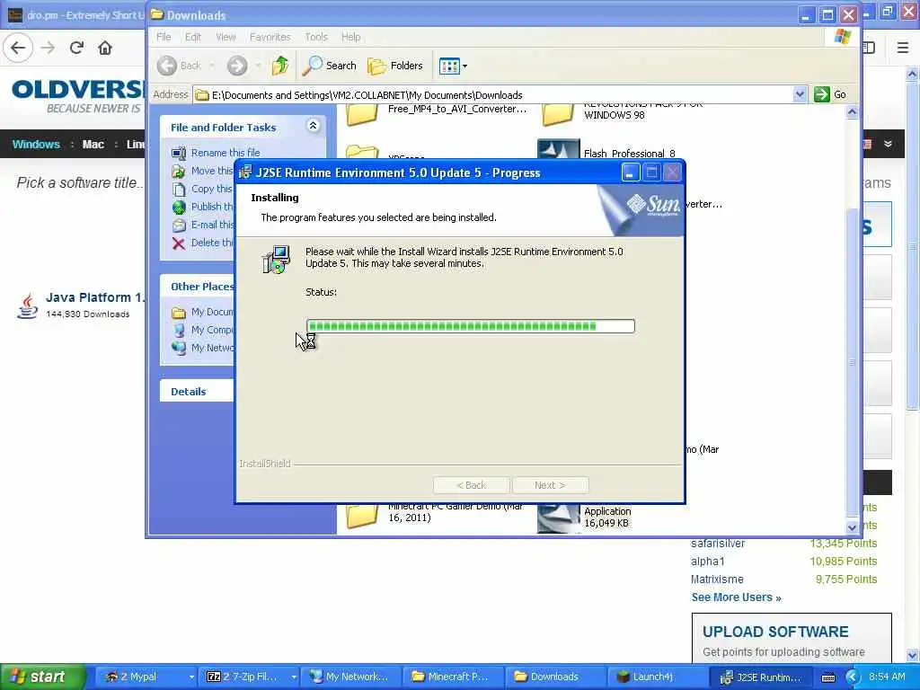Click the Publish this file globe icon
The height and width of the screenshot is (690, 920).
[x=179, y=208]
